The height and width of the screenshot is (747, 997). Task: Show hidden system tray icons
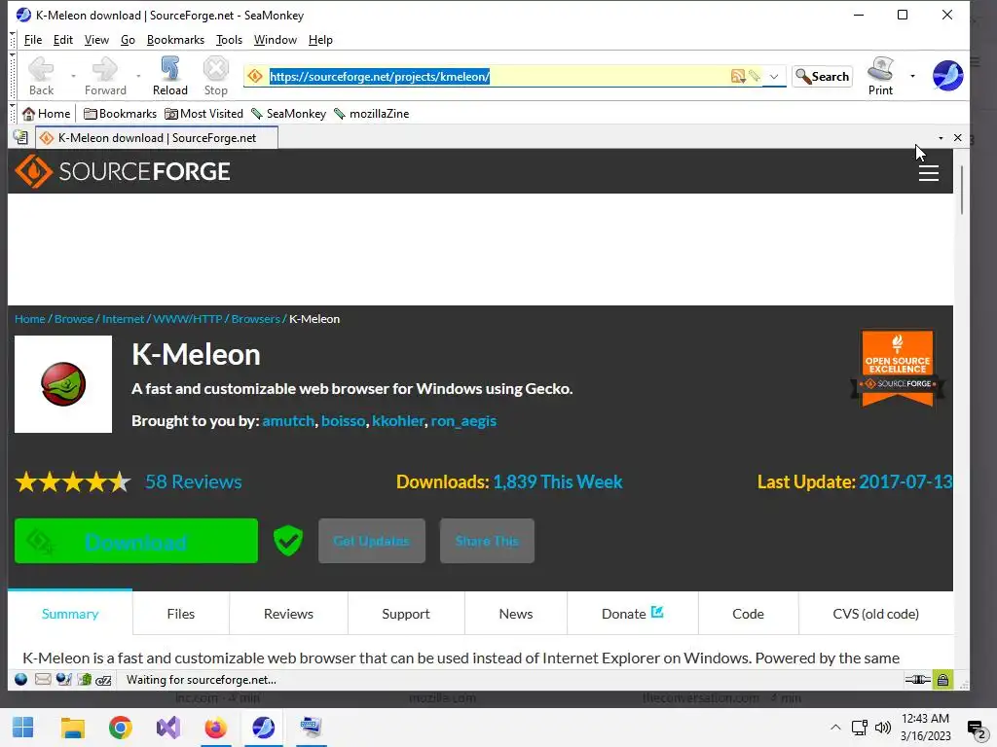(835, 728)
